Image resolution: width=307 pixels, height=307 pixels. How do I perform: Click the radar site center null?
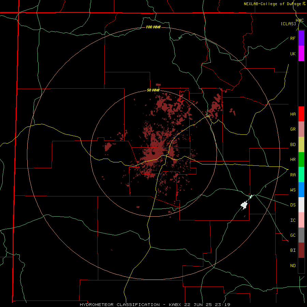pyautogui.click(x=153, y=153)
